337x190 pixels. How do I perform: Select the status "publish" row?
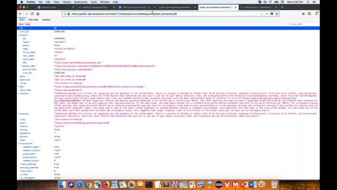168,126
